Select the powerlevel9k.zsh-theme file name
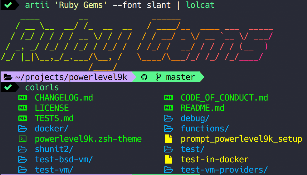 [88, 139]
